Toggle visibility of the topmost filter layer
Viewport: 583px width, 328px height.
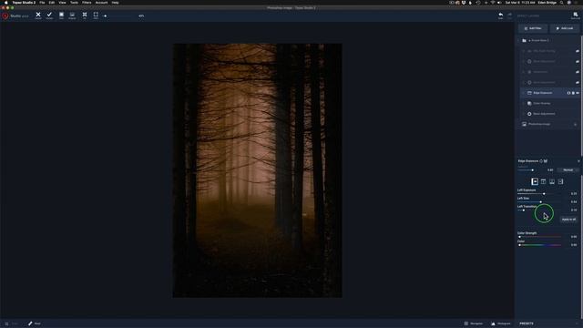click(578, 51)
